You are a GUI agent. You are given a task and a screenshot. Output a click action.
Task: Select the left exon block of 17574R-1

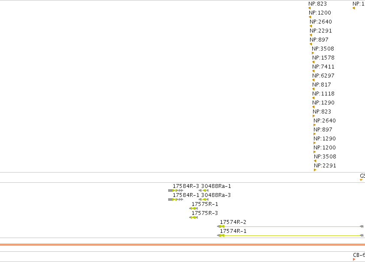click(x=221, y=235)
